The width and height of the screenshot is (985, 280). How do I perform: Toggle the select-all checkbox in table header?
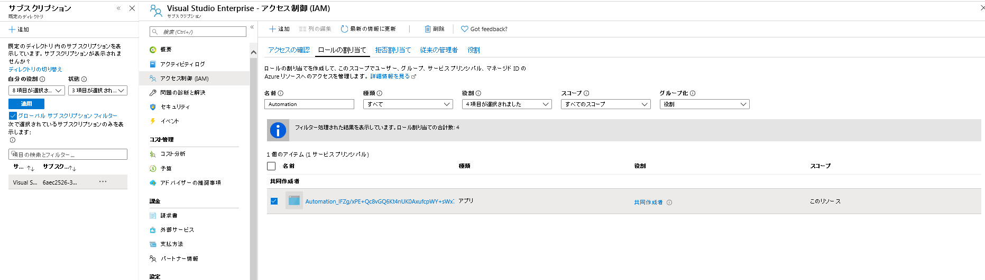point(271,166)
